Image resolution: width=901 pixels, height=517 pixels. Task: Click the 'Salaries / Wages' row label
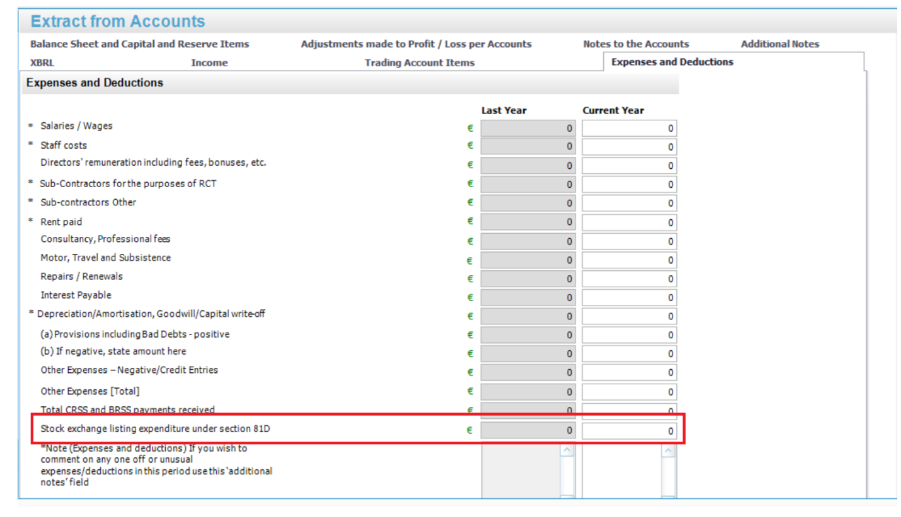tap(77, 126)
